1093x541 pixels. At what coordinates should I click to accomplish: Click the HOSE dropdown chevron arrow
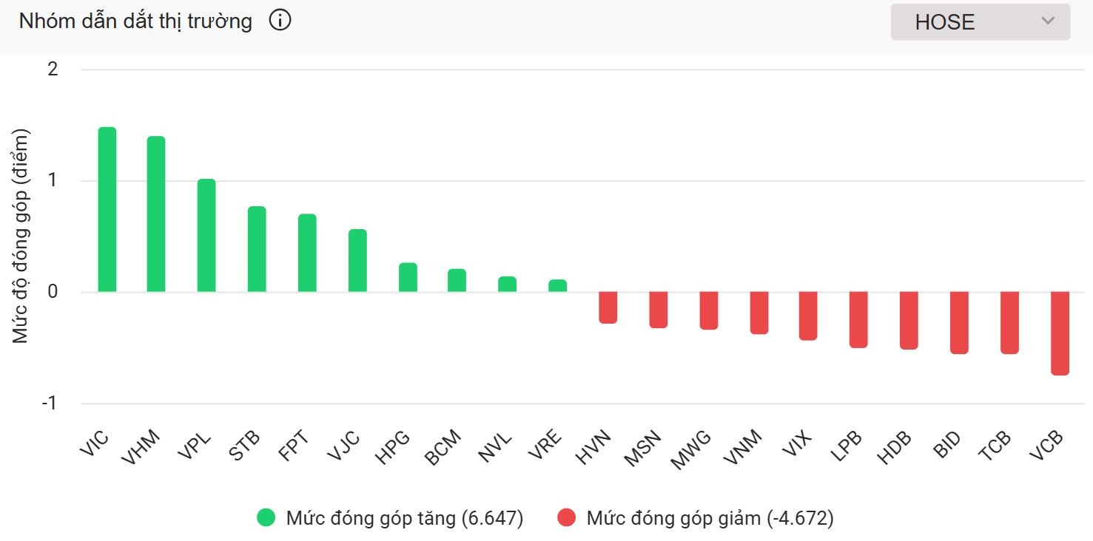(x=1047, y=21)
